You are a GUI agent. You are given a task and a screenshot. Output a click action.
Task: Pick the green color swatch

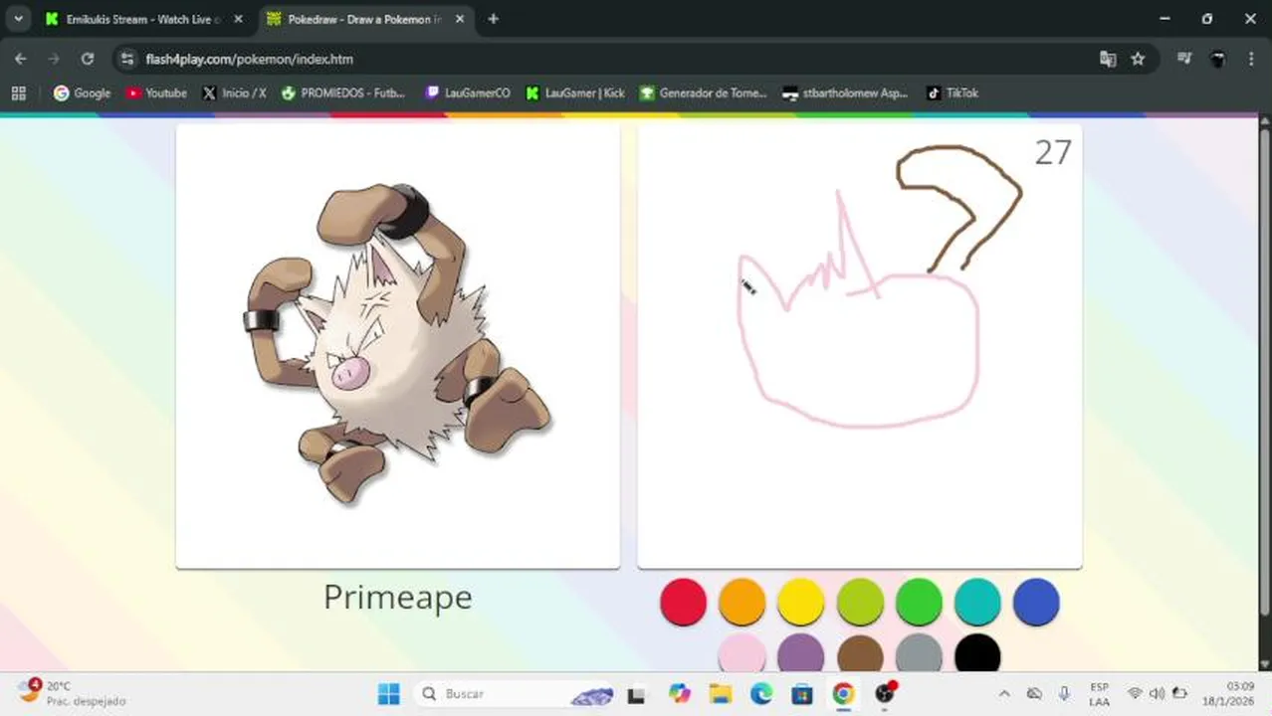(919, 603)
